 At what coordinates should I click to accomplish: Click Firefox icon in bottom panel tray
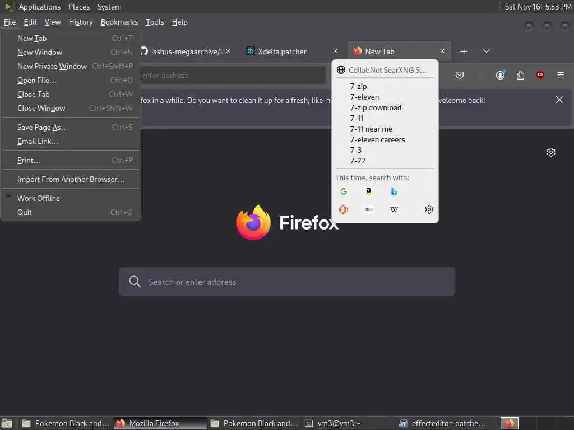pos(510,423)
